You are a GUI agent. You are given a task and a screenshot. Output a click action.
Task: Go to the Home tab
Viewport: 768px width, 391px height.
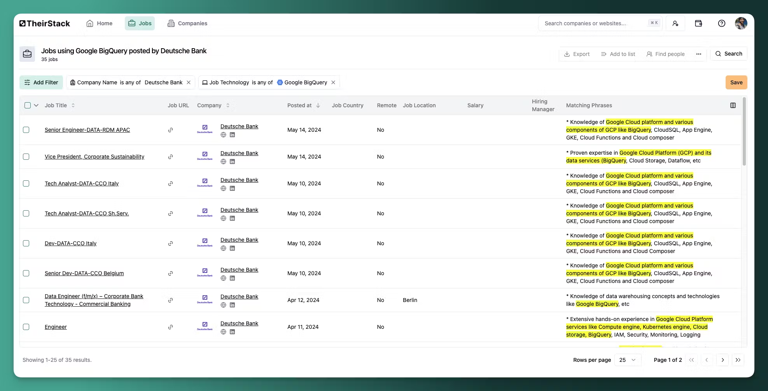[x=99, y=23]
